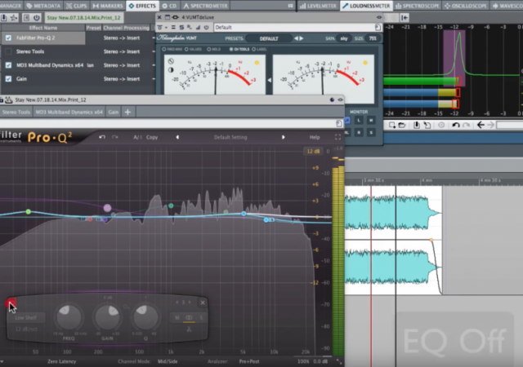Select VUMT Label radio option

pyautogui.click(x=259, y=49)
